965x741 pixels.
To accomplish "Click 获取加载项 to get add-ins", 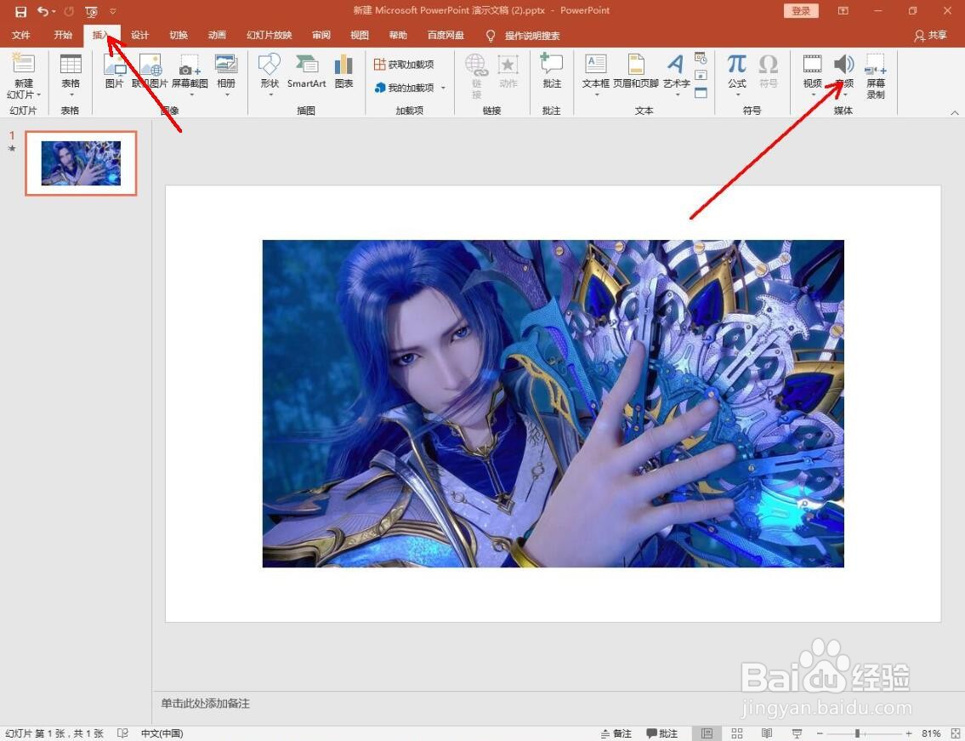I will (404, 64).
